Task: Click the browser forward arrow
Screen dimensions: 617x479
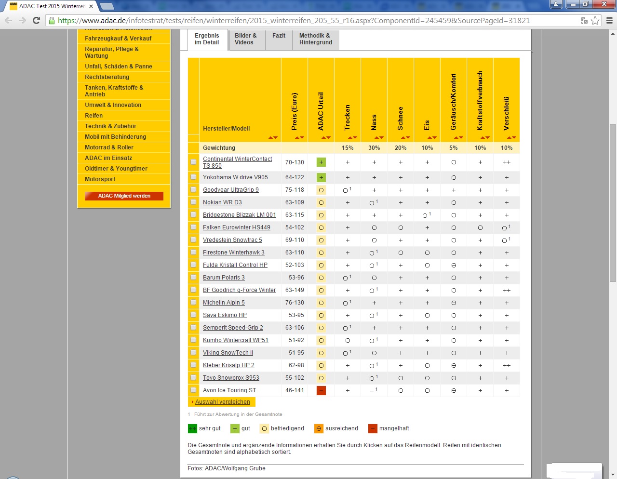Action: tap(22, 20)
